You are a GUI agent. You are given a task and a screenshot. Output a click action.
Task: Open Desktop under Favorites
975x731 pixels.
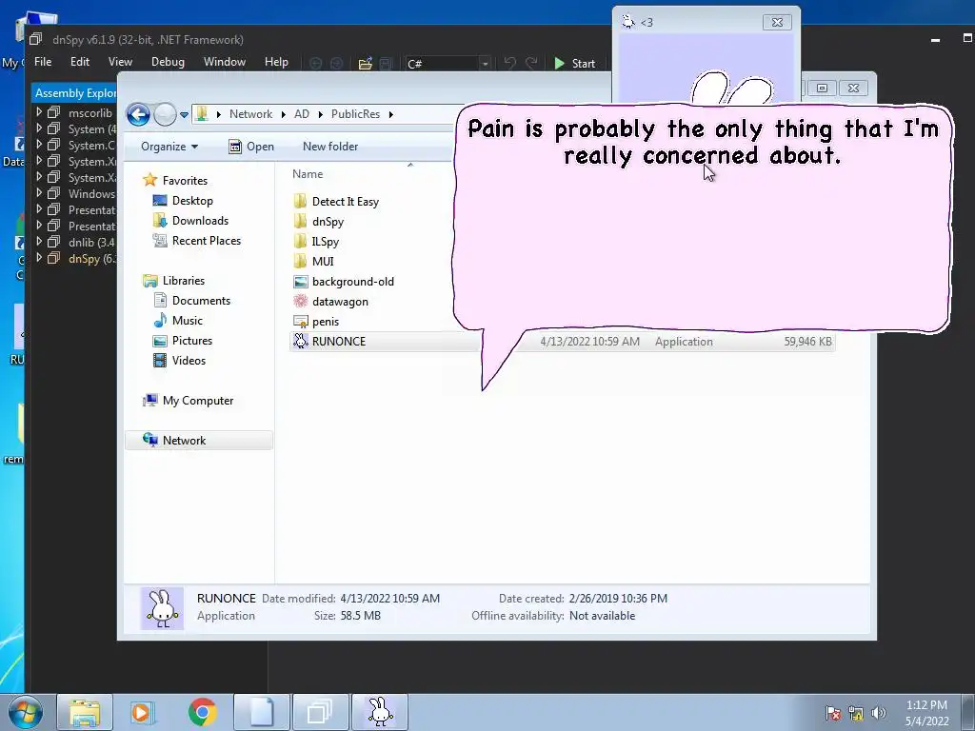(x=192, y=201)
